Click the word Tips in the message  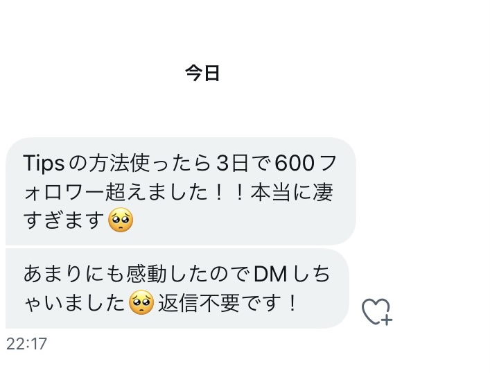pyautogui.click(x=44, y=163)
